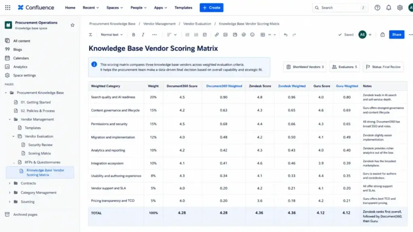Click the Status: Final Review chip
413x232 pixels.
383,67
